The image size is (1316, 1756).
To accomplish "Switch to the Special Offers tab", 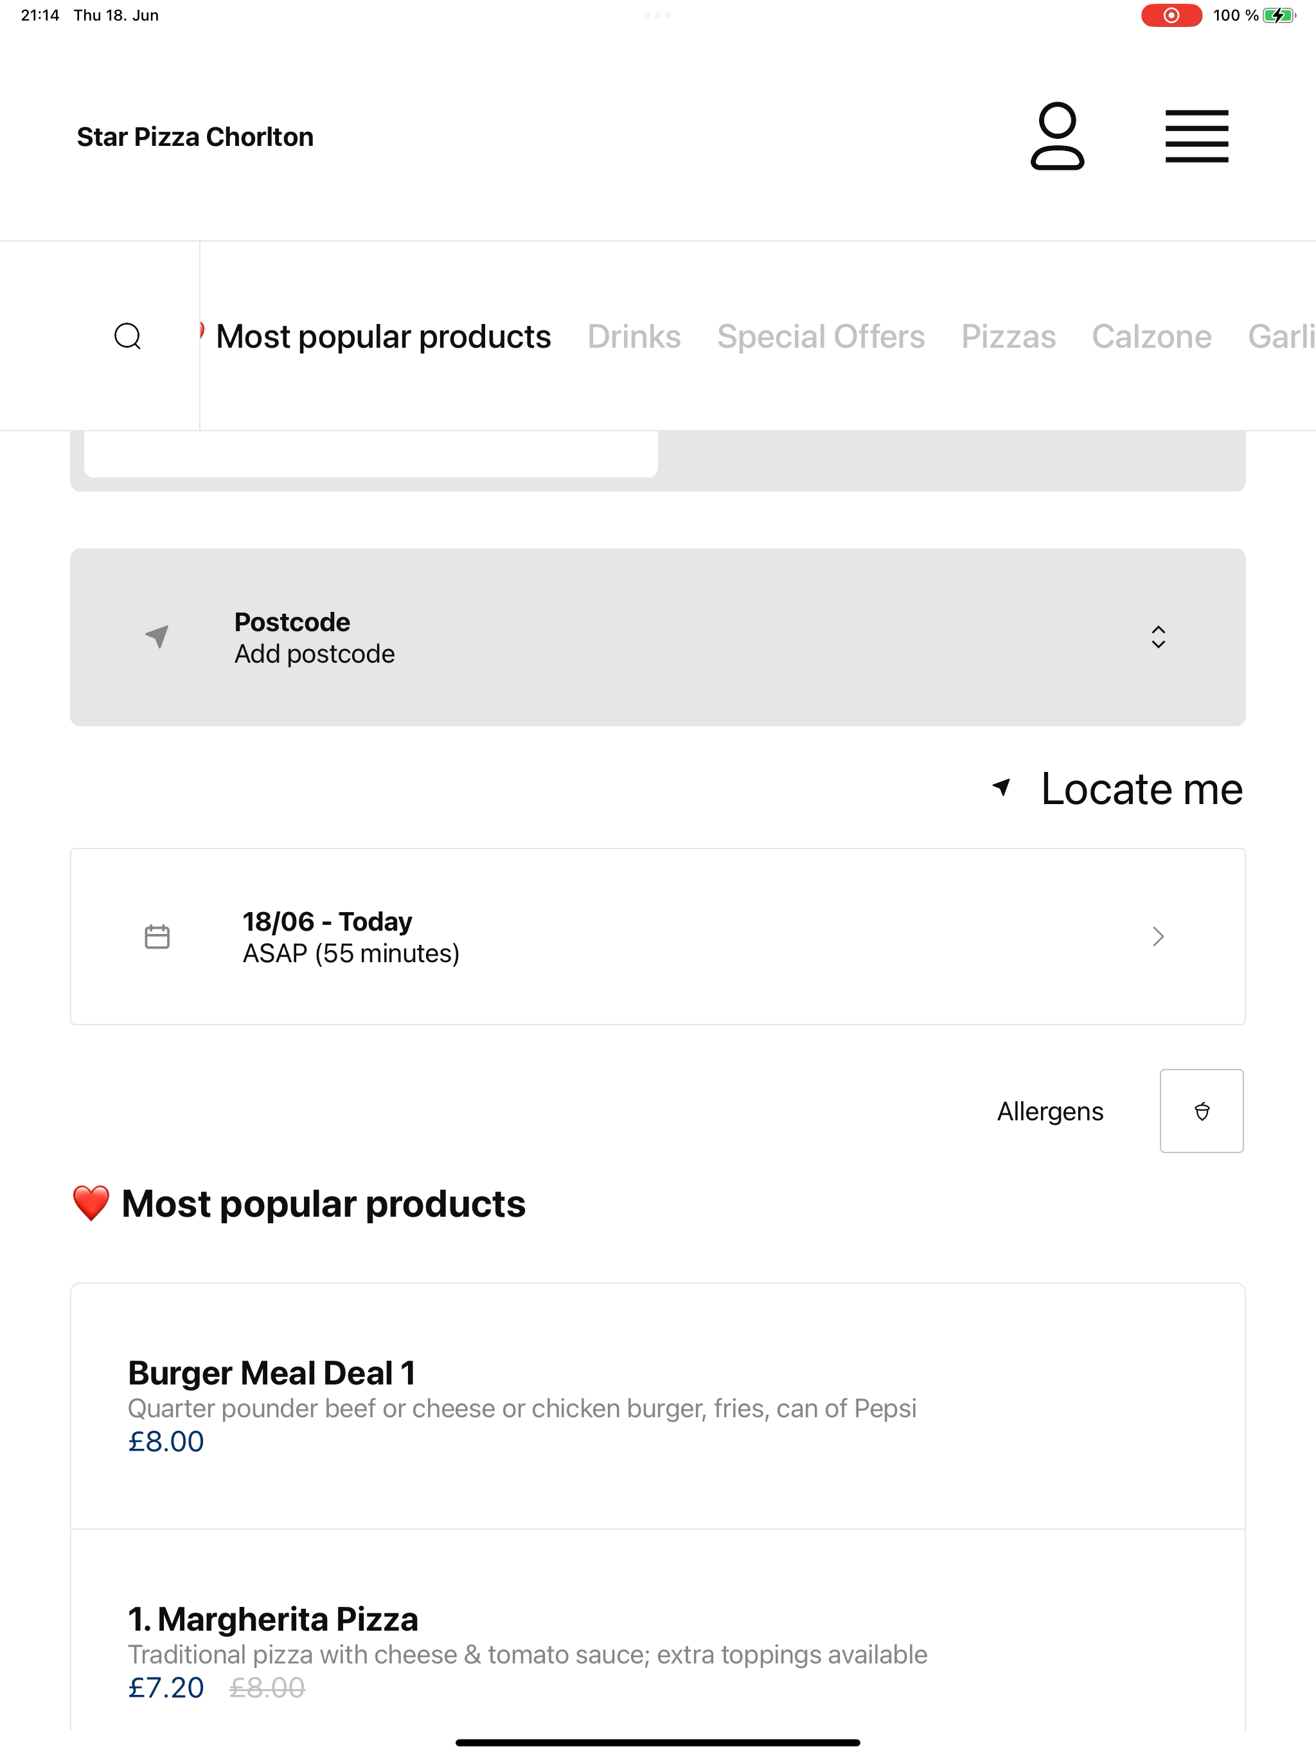I will (821, 337).
